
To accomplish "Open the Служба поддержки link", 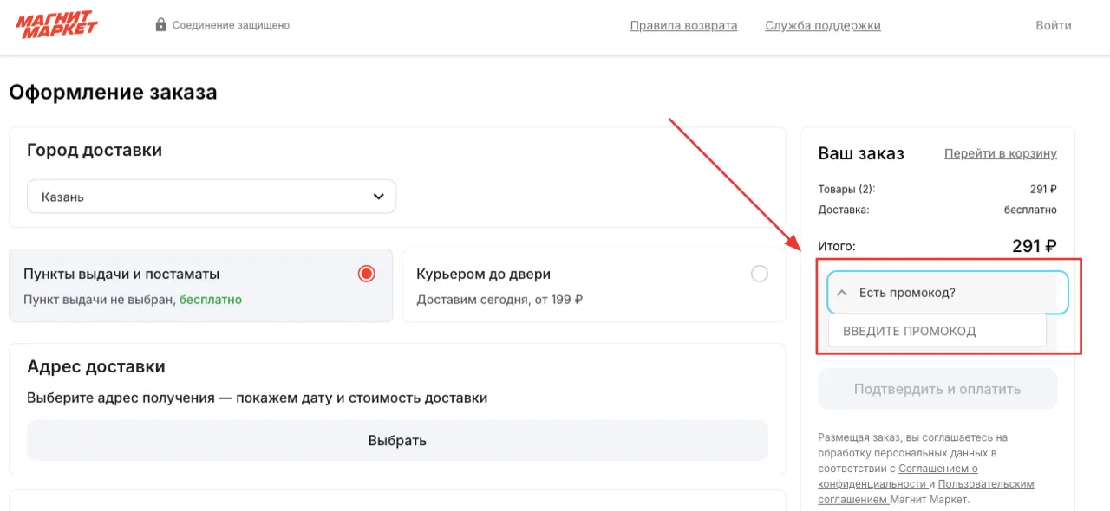I will 823,25.
